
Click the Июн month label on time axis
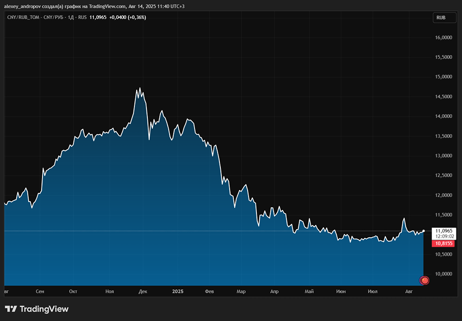point(341,291)
